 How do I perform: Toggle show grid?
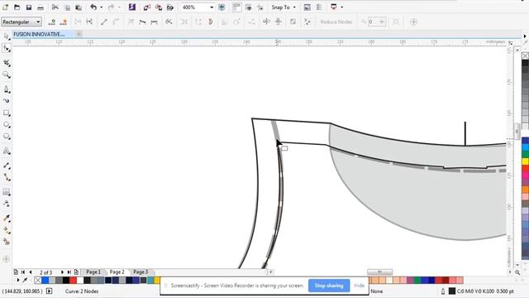pos(249,7)
